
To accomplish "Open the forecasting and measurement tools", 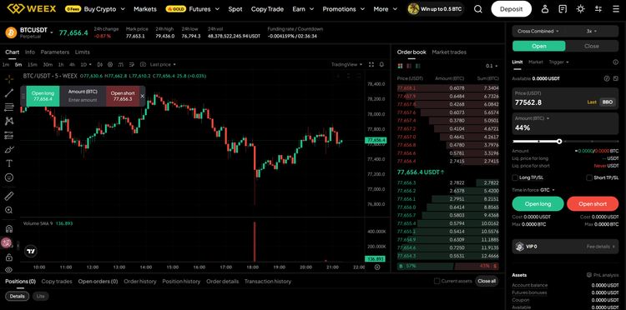I will point(9,135).
